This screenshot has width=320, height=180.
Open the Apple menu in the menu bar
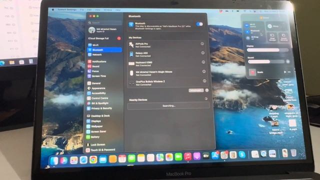tap(53, 9)
